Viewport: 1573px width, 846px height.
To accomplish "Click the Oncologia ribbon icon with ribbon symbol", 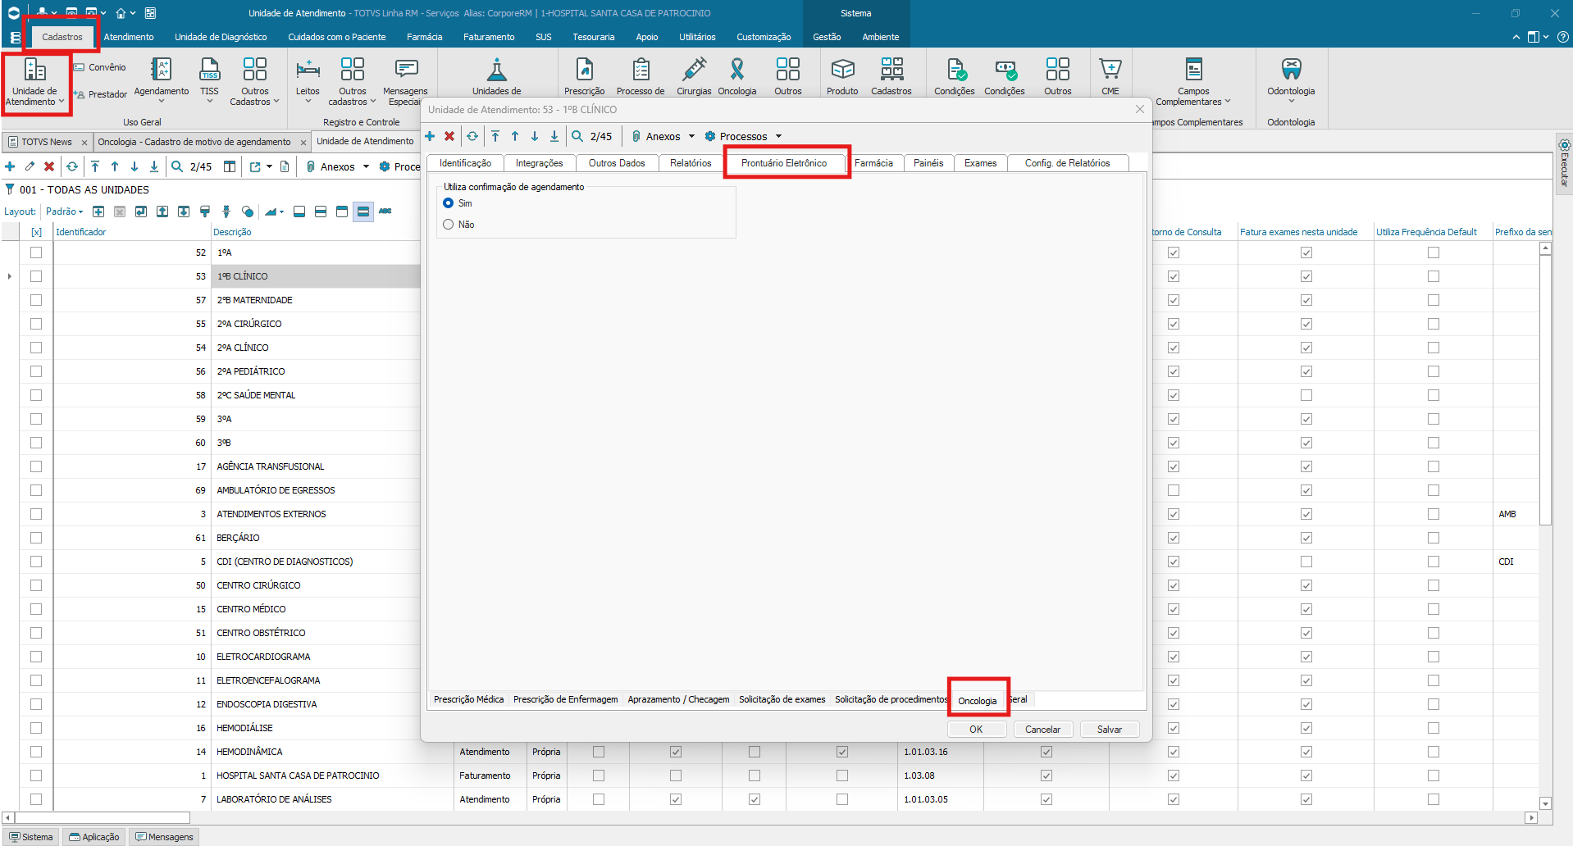I will pyautogui.click(x=737, y=77).
